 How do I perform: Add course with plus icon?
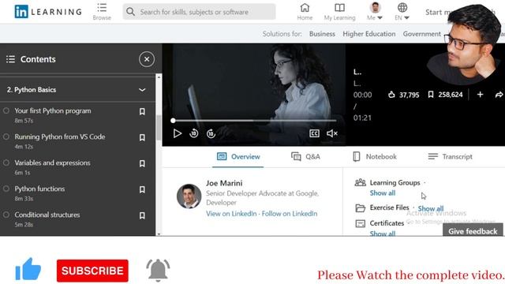[x=480, y=95]
